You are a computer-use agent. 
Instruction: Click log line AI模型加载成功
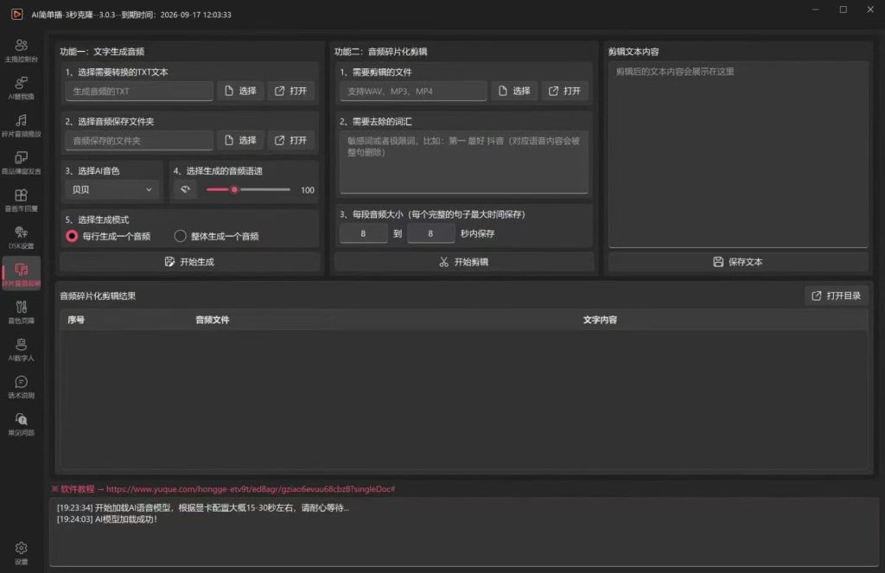tap(107, 519)
